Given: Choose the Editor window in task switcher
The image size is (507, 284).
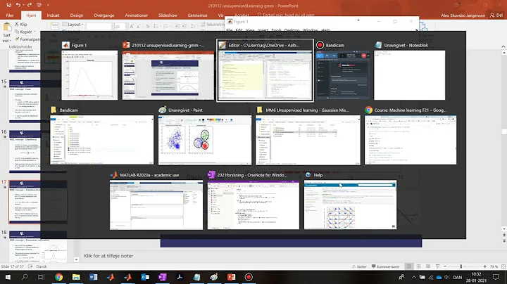Looking at the screenshot, I should tap(265, 71).
